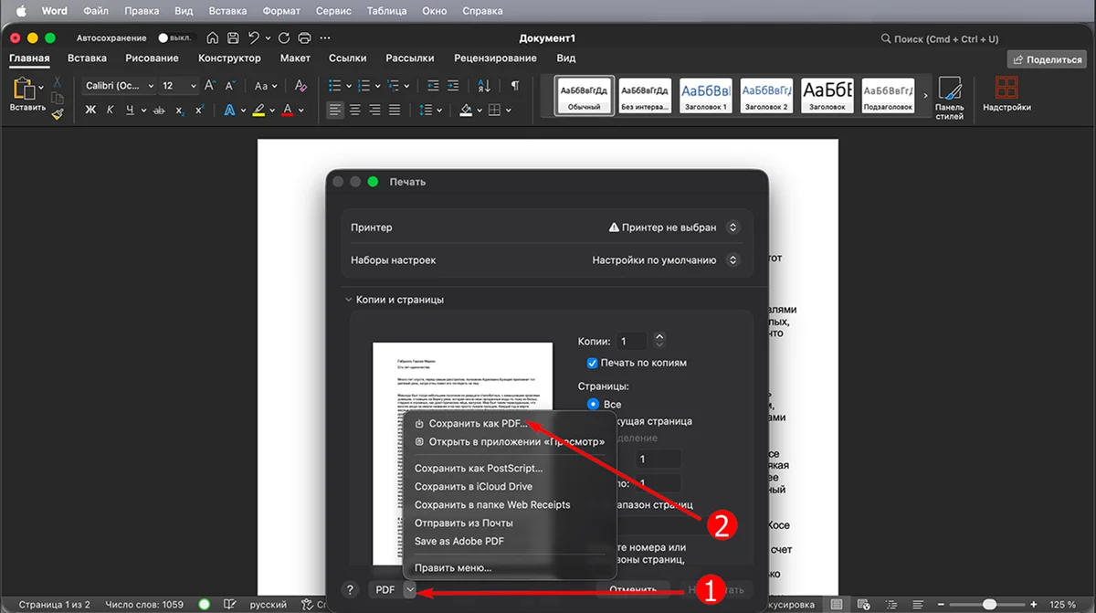Click the русский language status item
The height and width of the screenshot is (613, 1096).
tap(269, 605)
